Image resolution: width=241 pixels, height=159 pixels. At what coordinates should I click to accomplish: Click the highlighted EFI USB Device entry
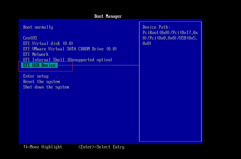(x=39, y=65)
